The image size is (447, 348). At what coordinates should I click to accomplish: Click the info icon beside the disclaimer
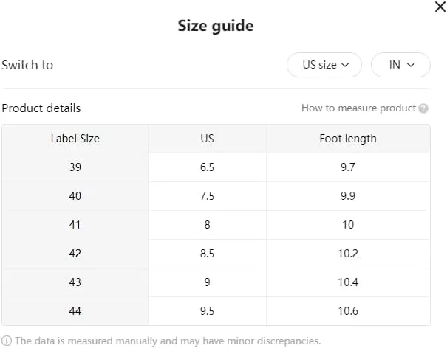[x=7, y=341]
